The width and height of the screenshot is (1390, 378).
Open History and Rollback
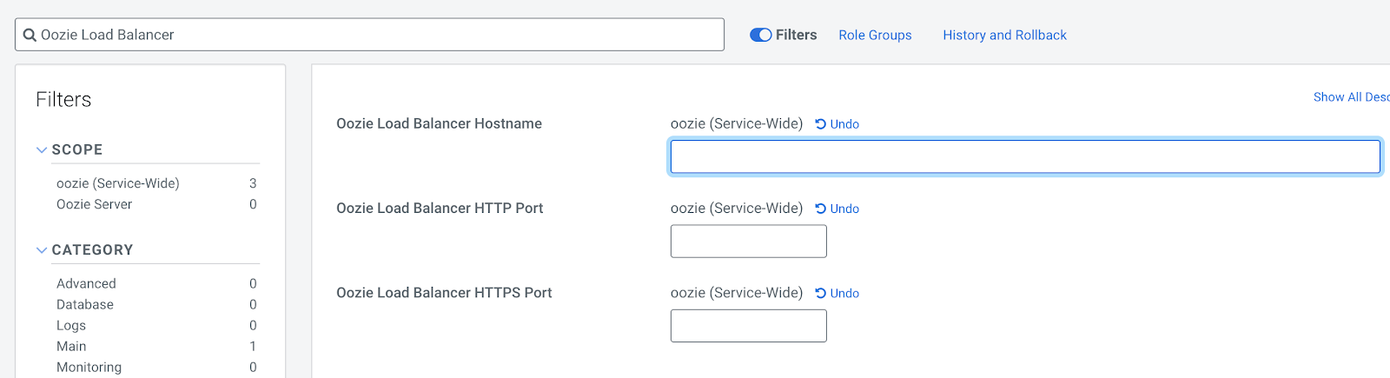(1004, 35)
